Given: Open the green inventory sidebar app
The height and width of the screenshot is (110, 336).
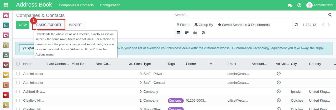Looking at the screenshot, I should tap(6, 55).
